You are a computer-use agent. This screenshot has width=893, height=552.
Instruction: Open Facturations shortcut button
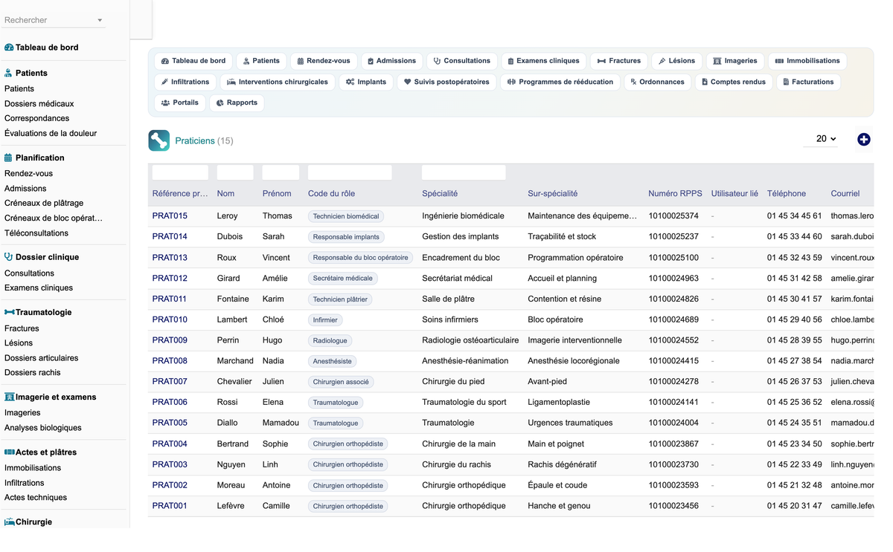click(808, 82)
